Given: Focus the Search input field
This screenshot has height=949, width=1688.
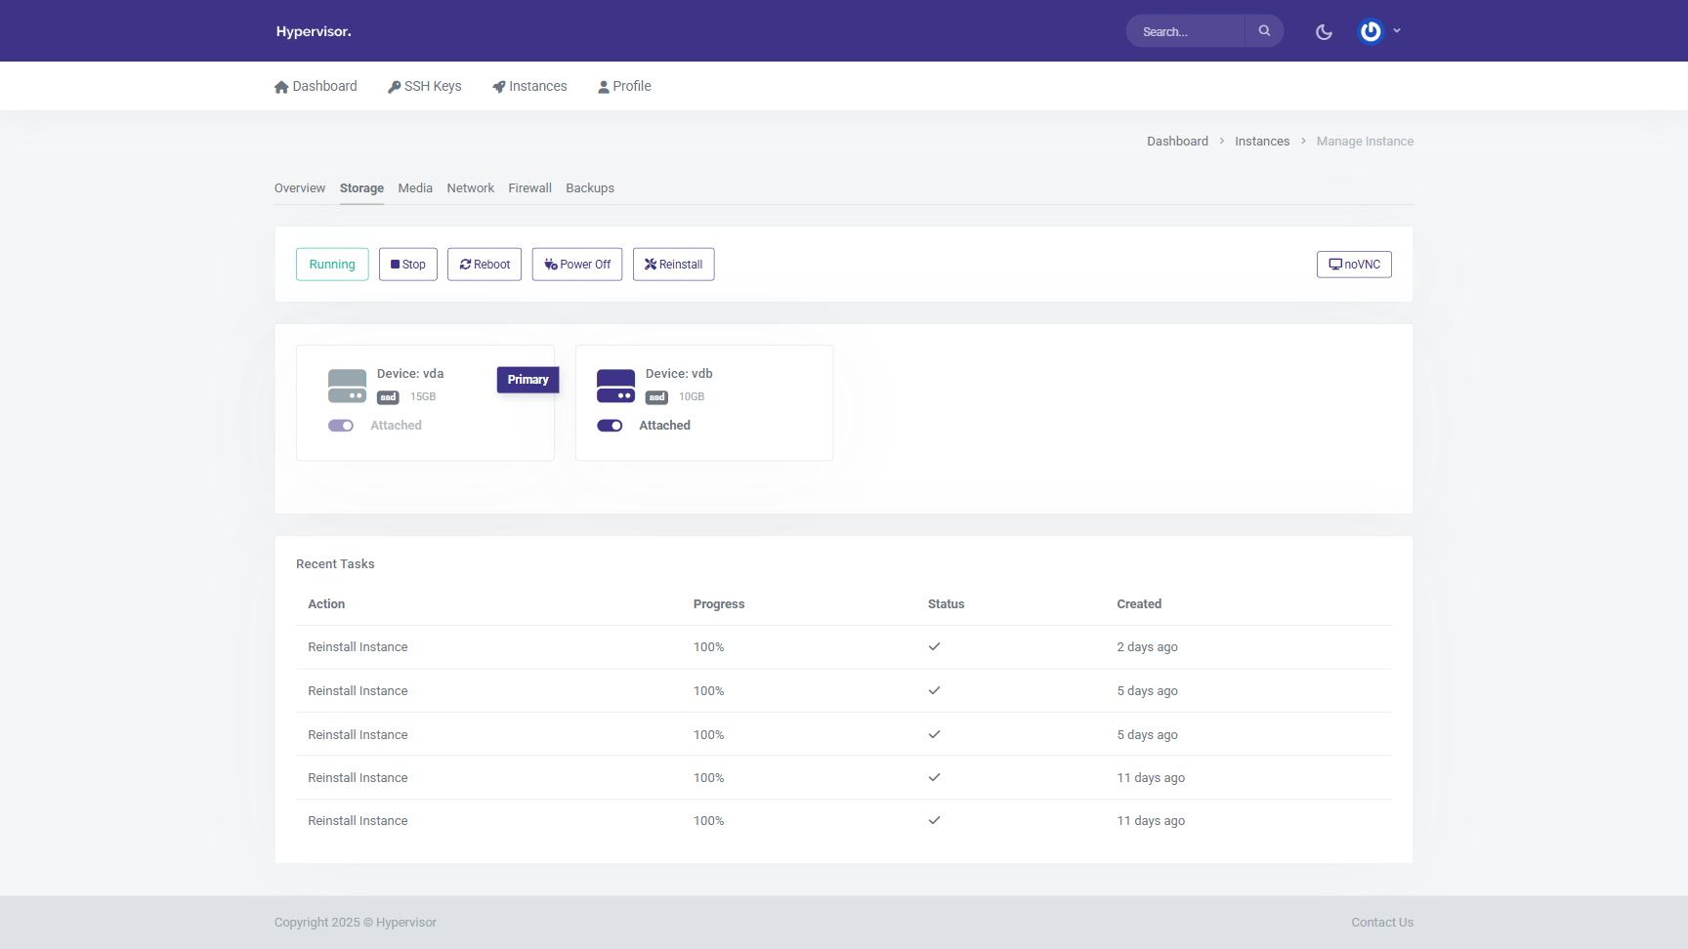Looking at the screenshot, I should click(x=1186, y=31).
